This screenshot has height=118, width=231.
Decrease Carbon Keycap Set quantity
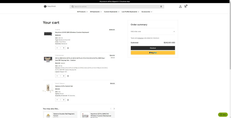tap(57, 76)
